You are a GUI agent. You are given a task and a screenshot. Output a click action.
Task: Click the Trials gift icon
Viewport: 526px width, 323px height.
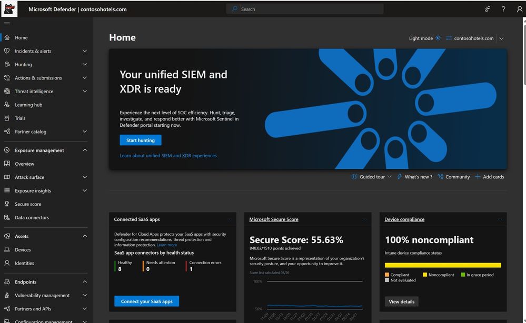pos(7,118)
